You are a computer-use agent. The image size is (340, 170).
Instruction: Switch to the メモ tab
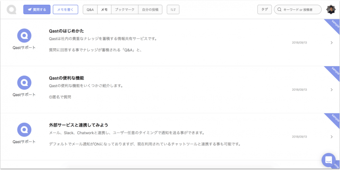[x=104, y=9]
